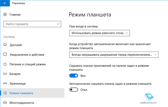This screenshot has width=168, height=107.
Task: Click the Хранилище drive icon
Action: [x=5, y=83]
